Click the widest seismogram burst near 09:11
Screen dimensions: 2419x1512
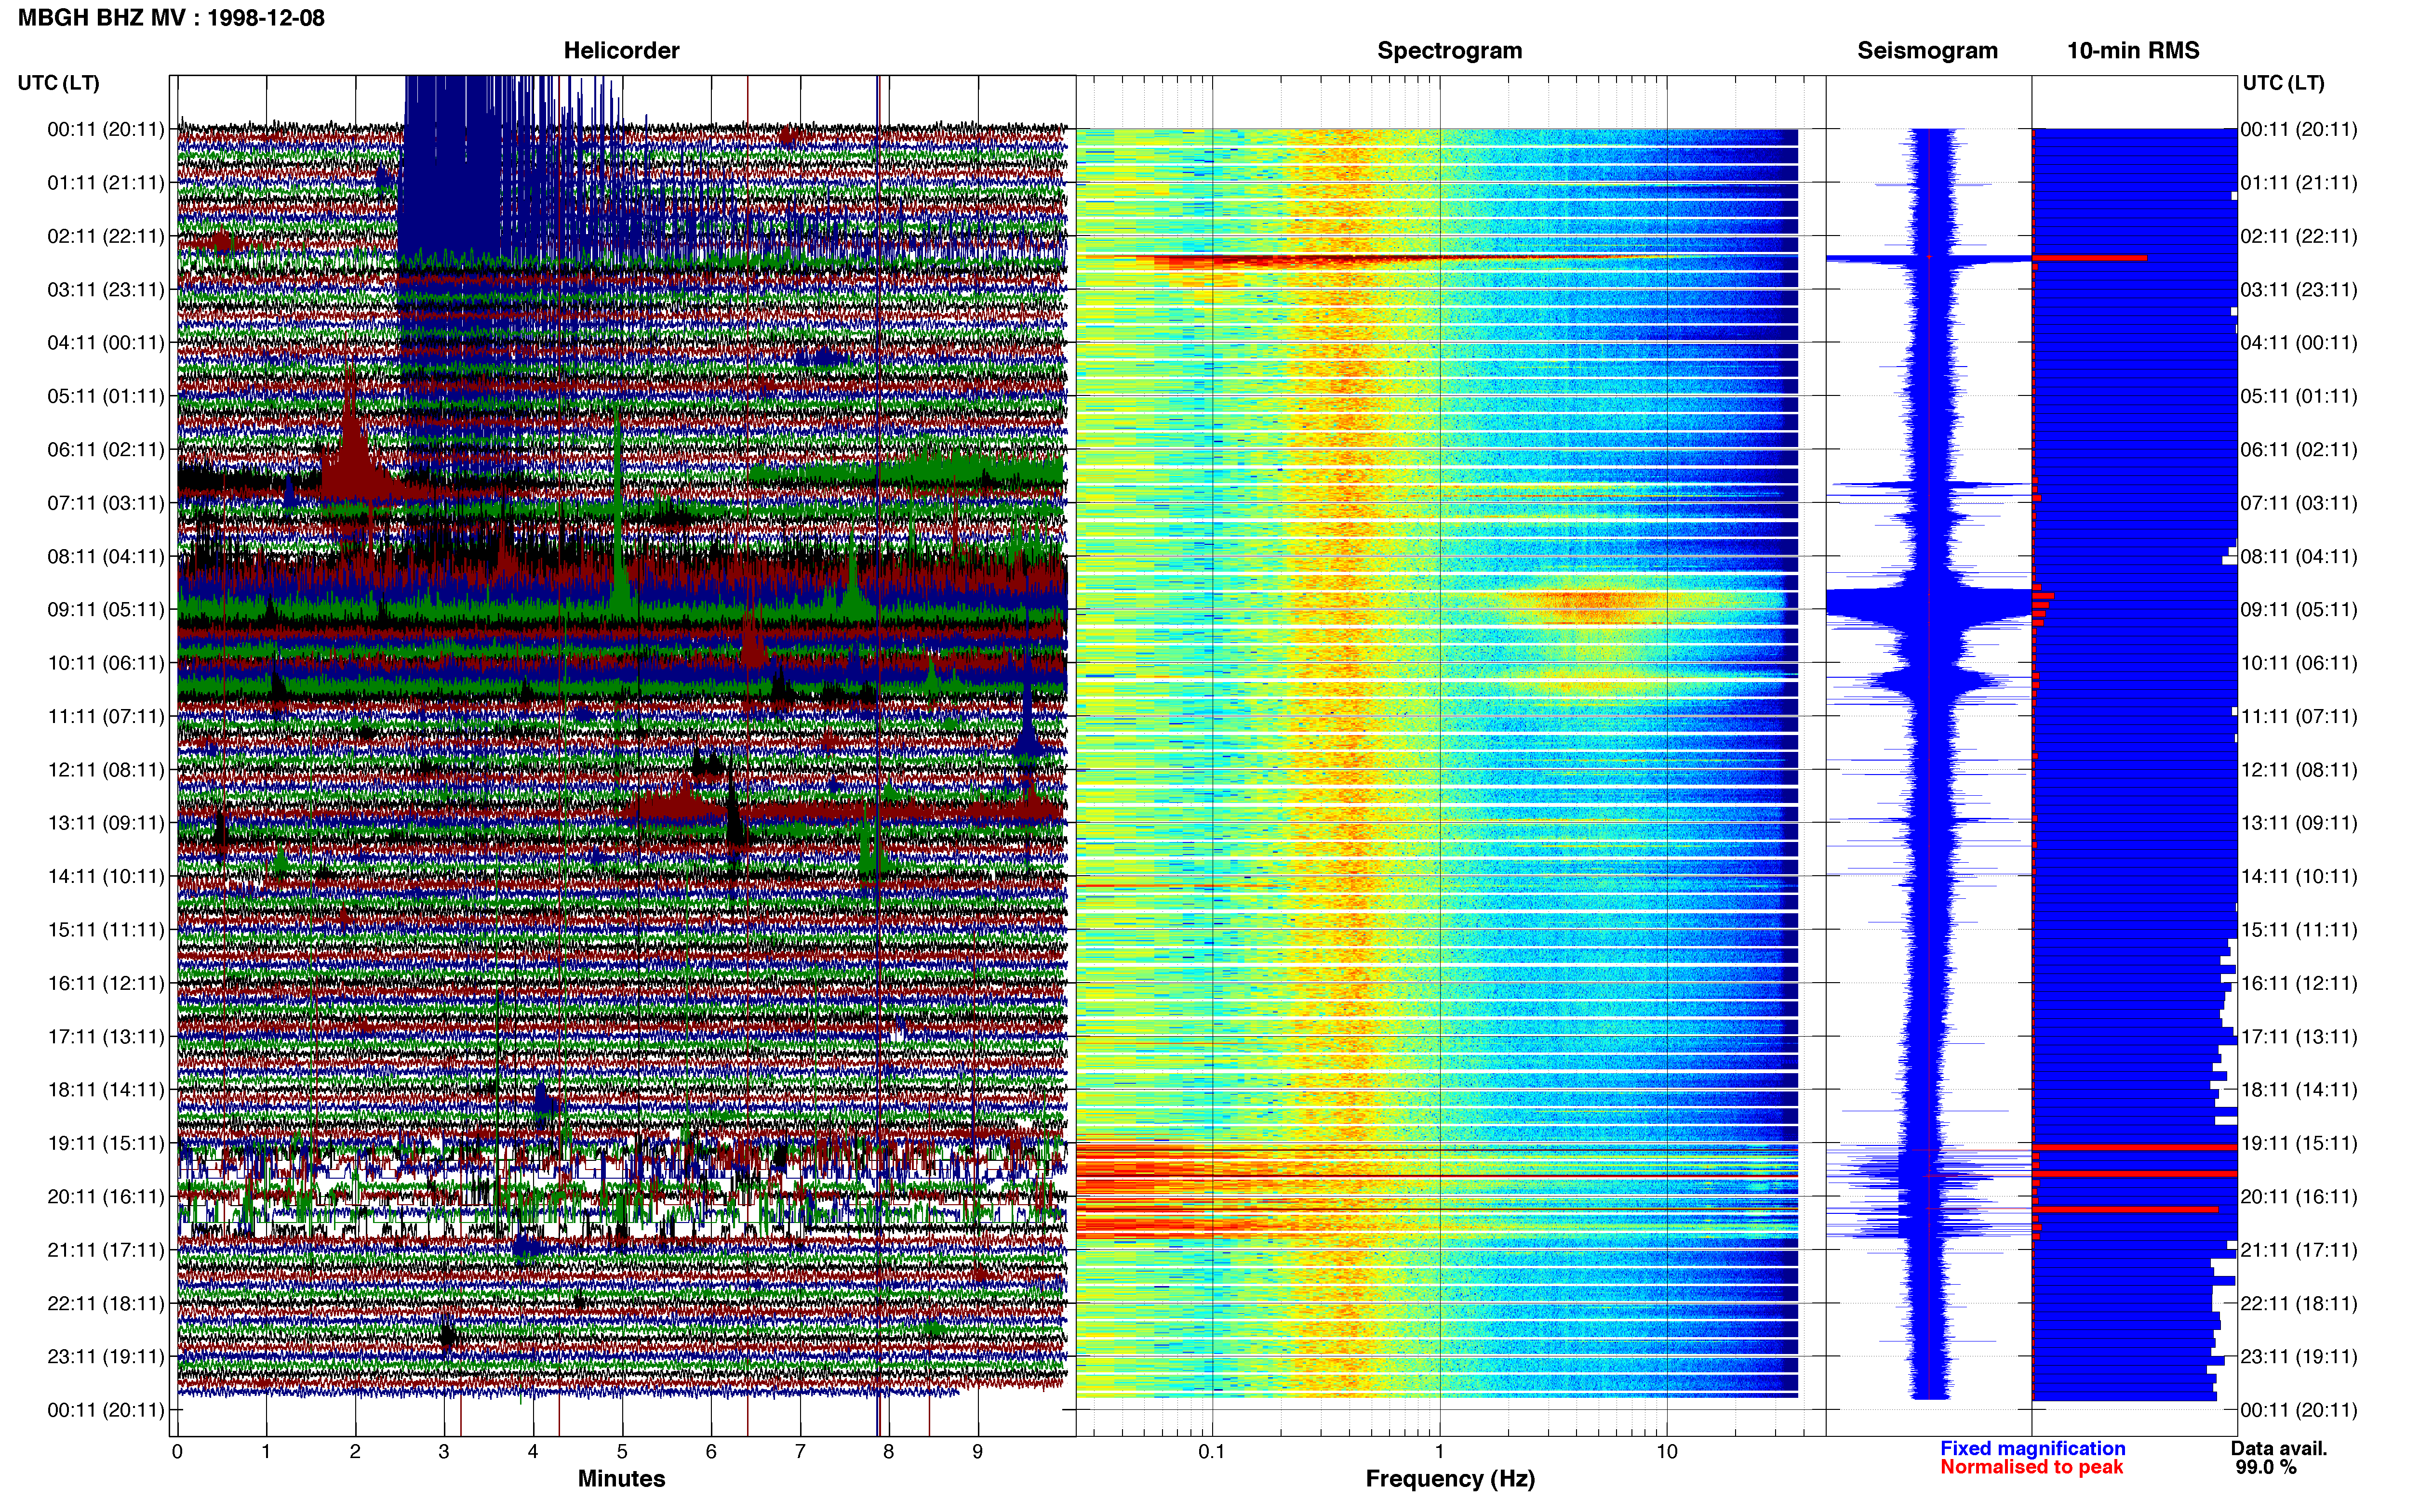point(1929,603)
